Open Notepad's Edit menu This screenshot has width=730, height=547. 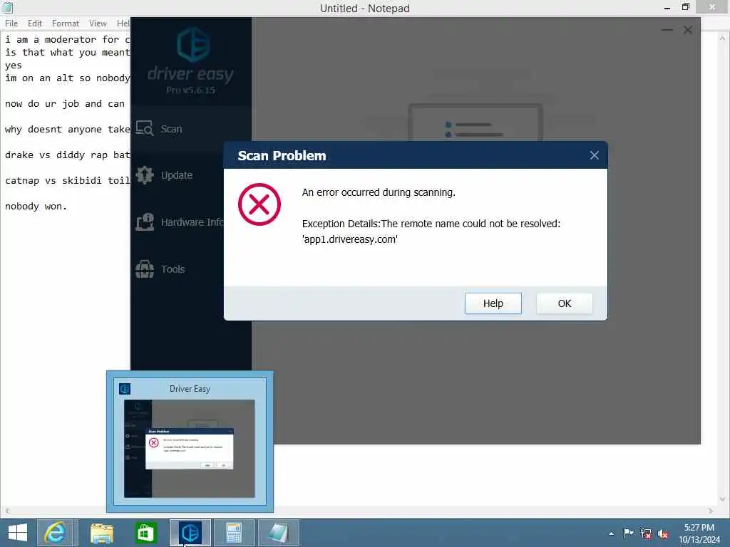[34, 24]
